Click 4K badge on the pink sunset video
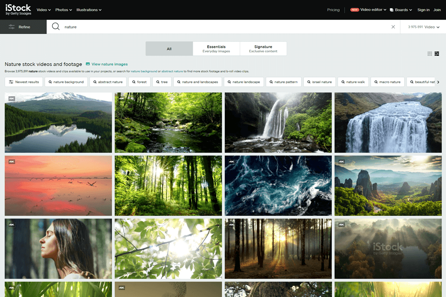 (x=12, y=161)
